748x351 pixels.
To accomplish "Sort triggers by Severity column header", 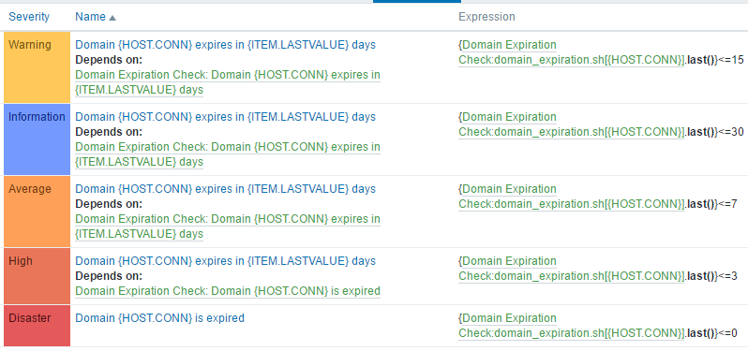I will pyautogui.click(x=29, y=17).
